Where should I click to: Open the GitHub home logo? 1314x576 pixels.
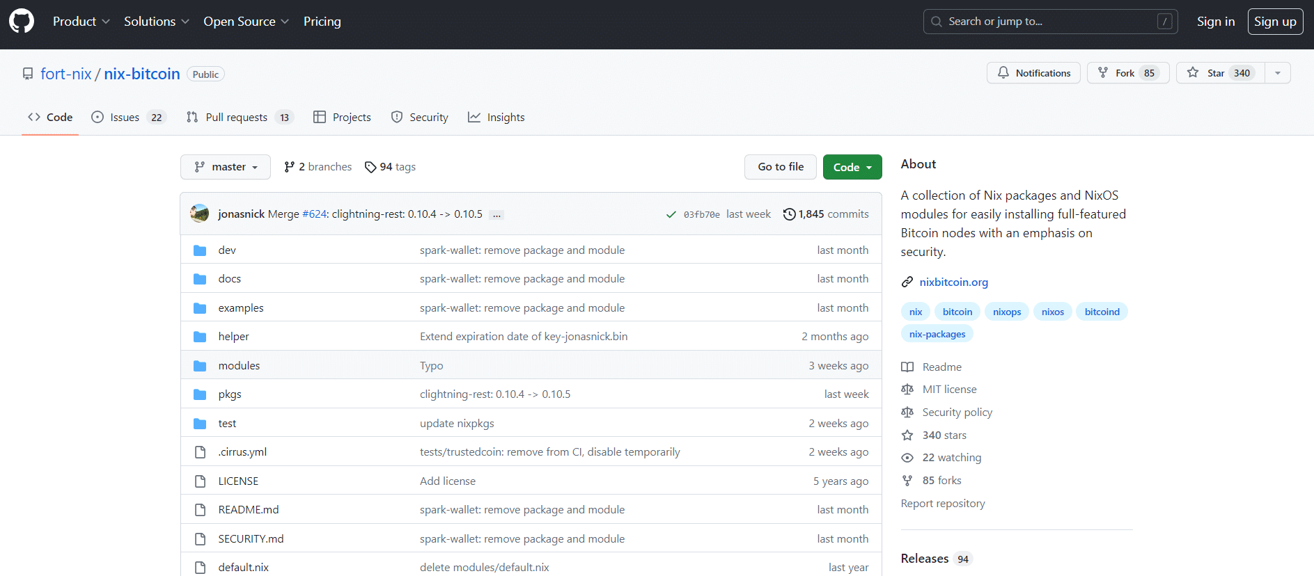click(x=22, y=22)
